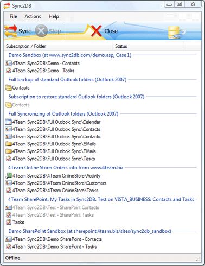Click the tasks icon beside Demo - Tasks
The image size is (205, 266).
[x=9, y=71]
